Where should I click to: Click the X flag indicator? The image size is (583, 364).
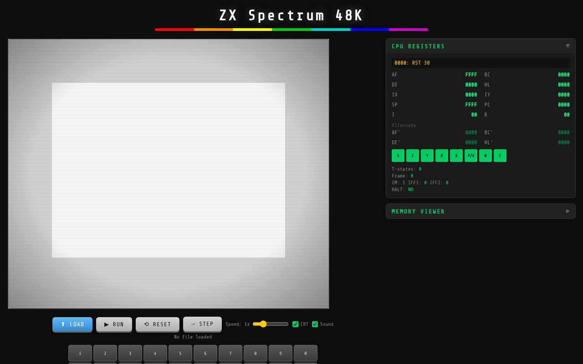tap(456, 156)
